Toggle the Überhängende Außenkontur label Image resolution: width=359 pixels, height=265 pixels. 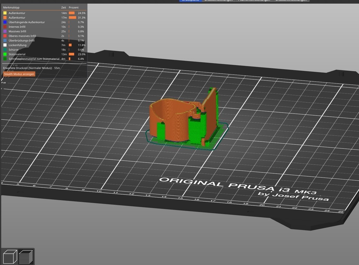pos(27,22)
